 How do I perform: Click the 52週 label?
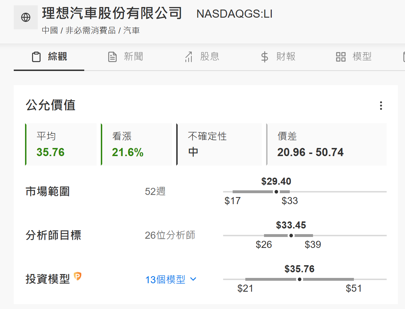pyautogui.click(x=155, y=191)
